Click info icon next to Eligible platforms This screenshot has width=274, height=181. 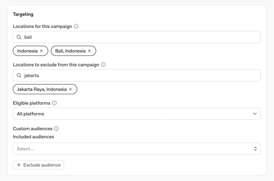click(54, 103)
